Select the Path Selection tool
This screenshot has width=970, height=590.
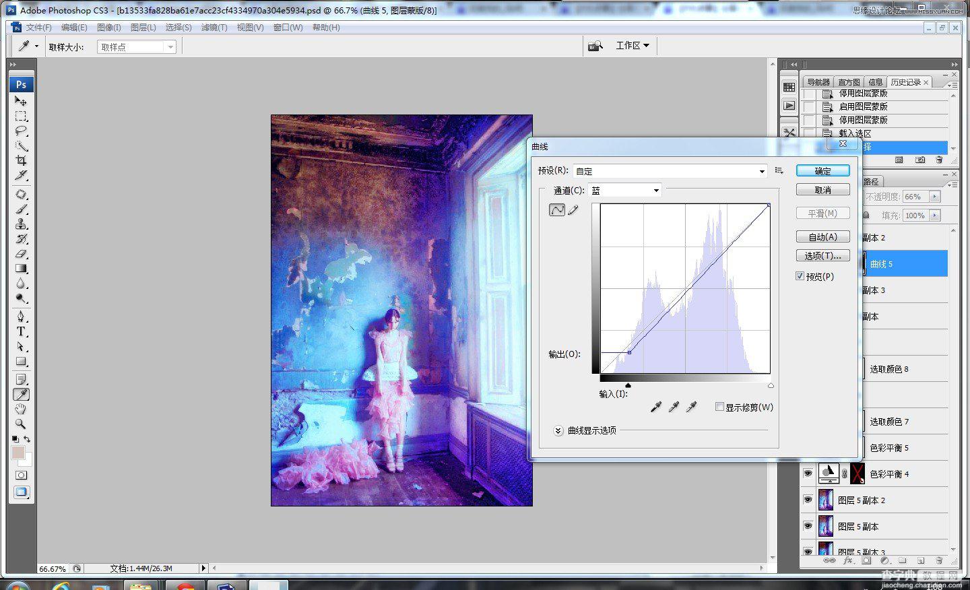click(21, 346)
